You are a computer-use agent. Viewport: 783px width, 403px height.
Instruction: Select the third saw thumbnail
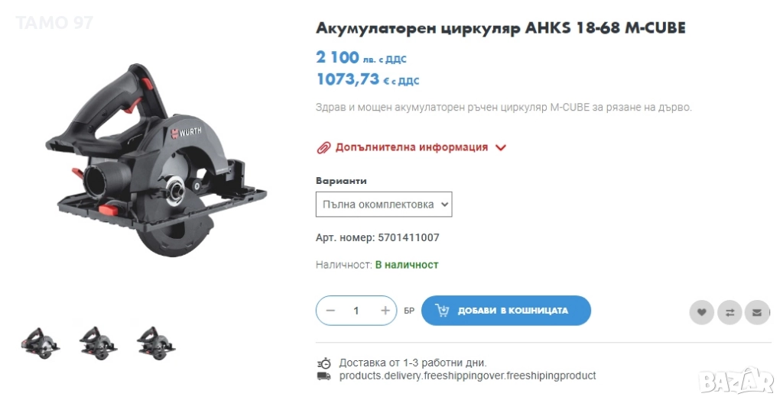[156, 343]
